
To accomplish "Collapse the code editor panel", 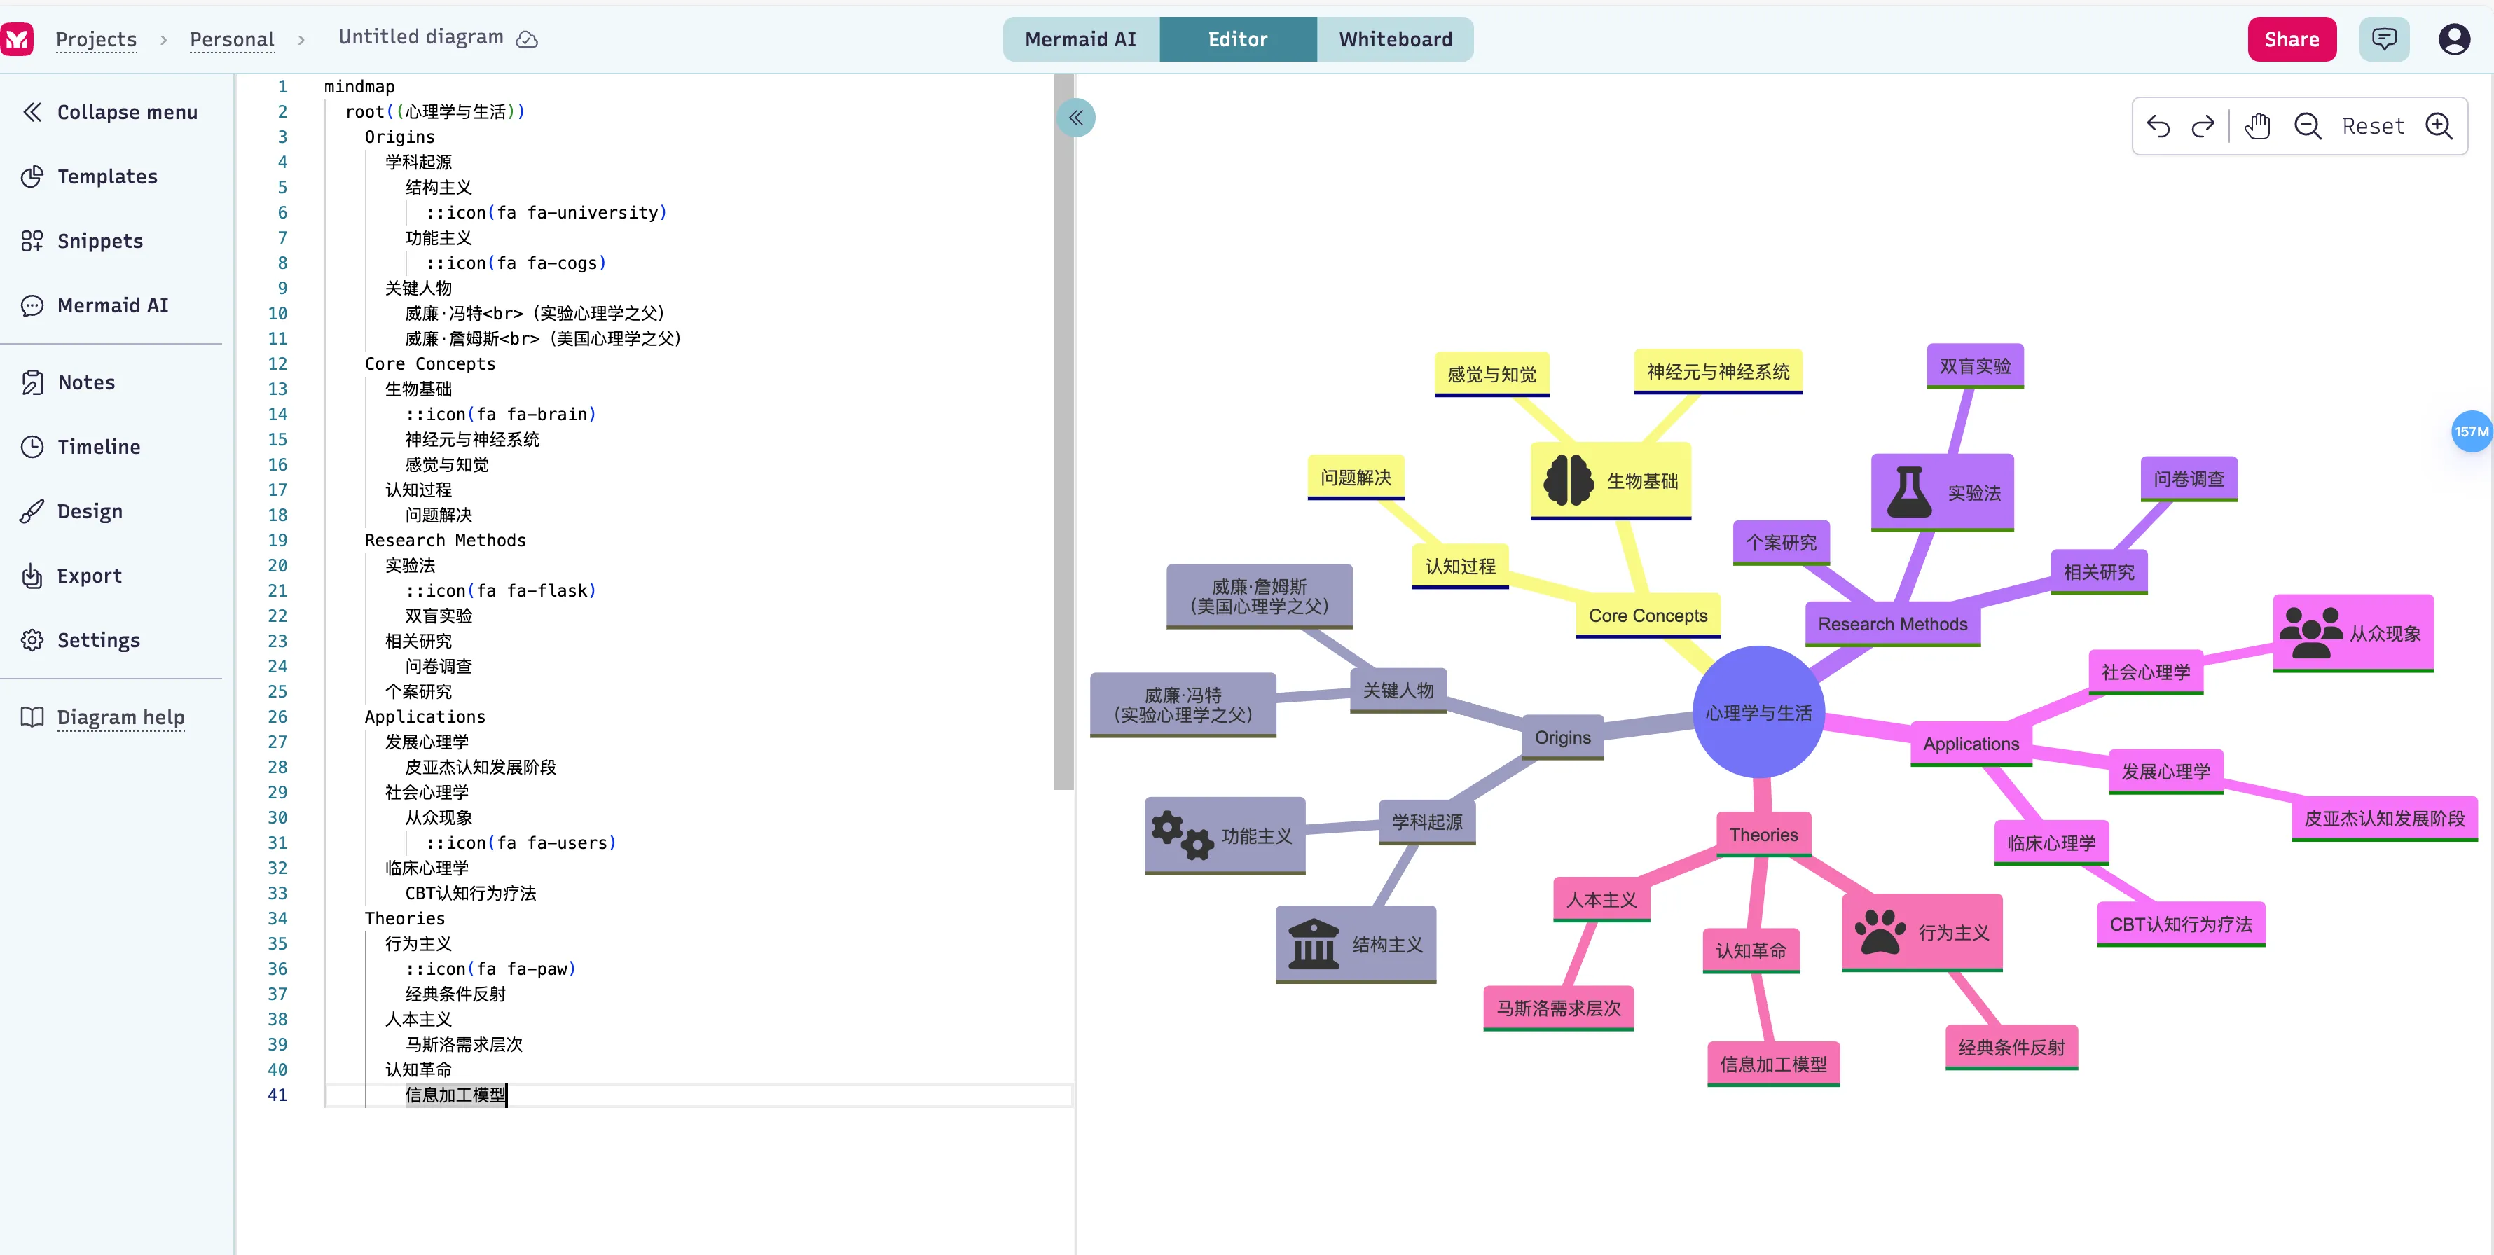I will pos(1075,118).
